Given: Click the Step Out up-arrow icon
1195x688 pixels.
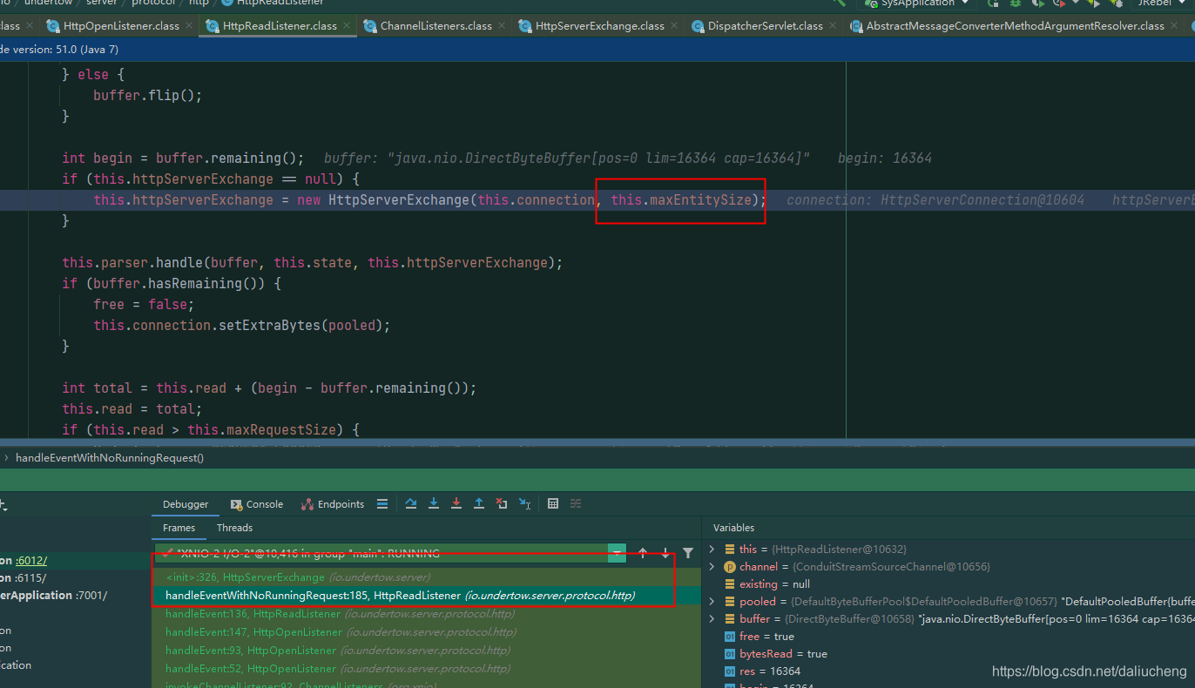Looking at the screenshot, I should pyautogui.click(x=479, y=503).
